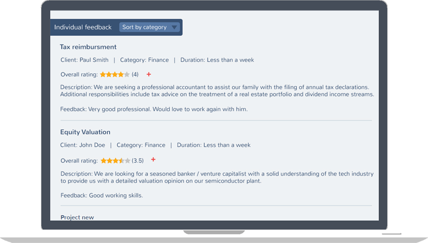This screenshot has height=243, width=428.
Task: Click the fifth grey star of Tax reimbursment rating
Action: (127, 75)
